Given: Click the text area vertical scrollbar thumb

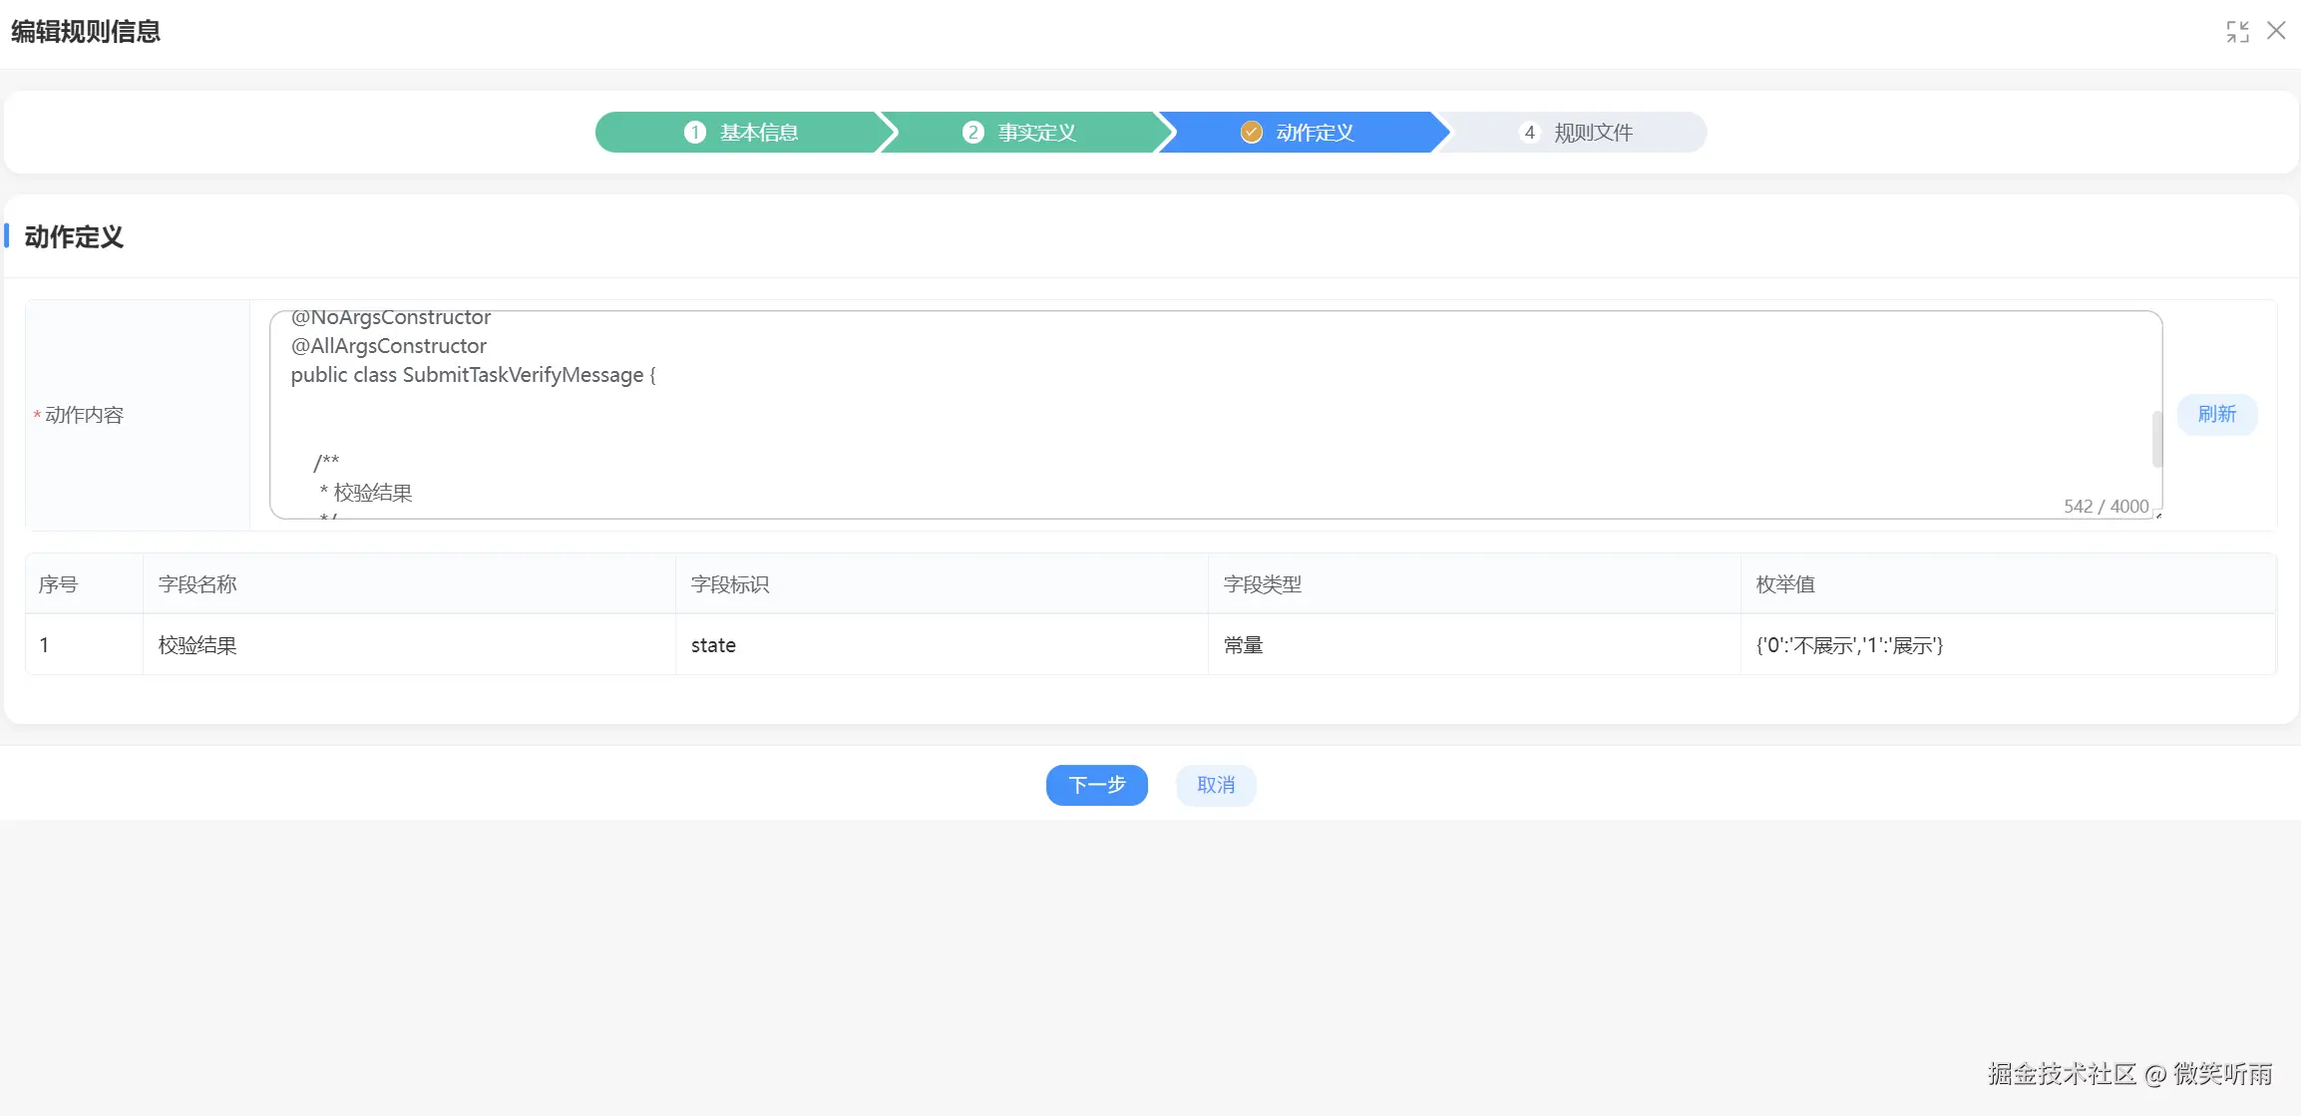Looking at the screenshot, I should tap(2156, 439).
